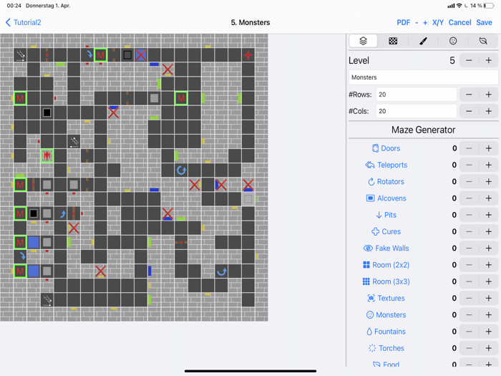Switch to the food items tab
This screenshot has width=501, height=376.
[x=483, y=41]
